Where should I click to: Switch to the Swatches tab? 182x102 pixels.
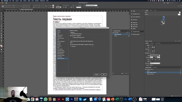[x=152, y=43]
